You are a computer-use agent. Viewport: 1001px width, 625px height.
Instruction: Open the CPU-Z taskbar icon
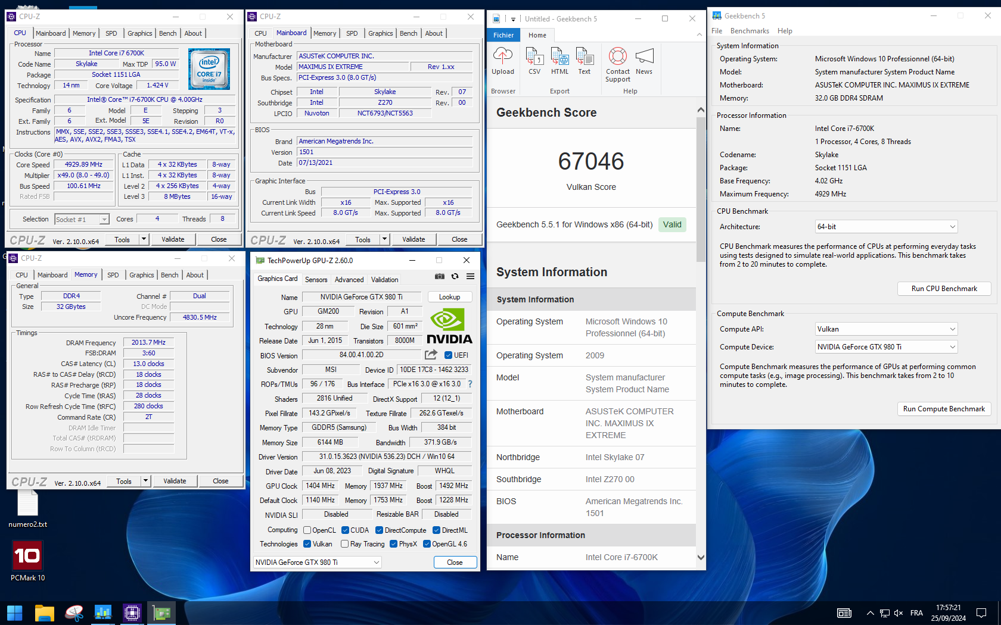[x=132, y=612]
